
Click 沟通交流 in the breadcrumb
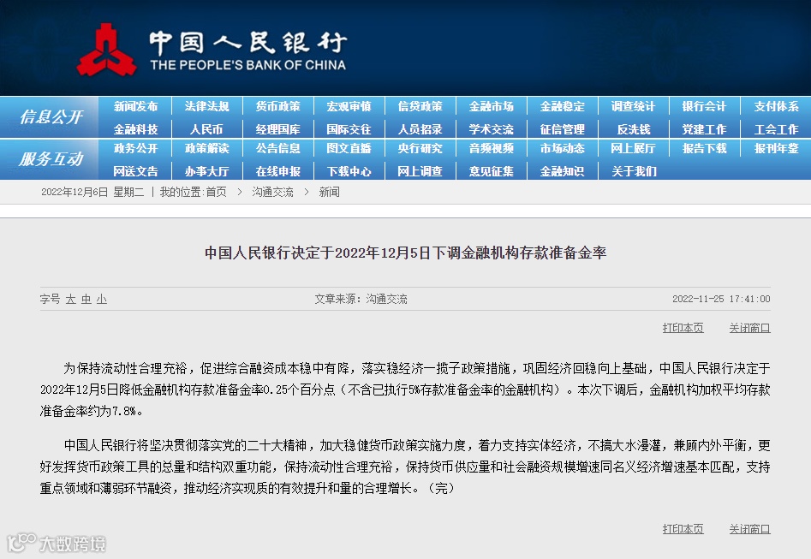pos(272,193)
